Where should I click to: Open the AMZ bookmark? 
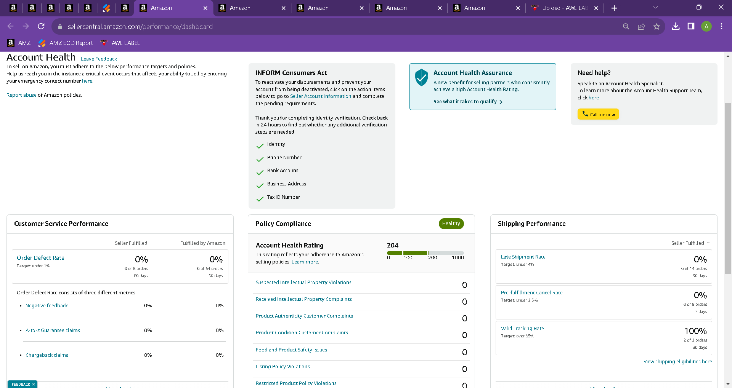[19, 43]
